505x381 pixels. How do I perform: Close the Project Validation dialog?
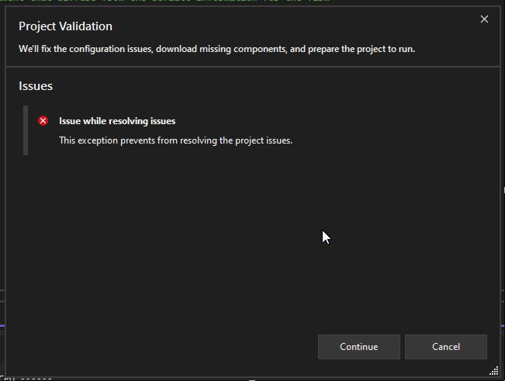pos(484,19)
